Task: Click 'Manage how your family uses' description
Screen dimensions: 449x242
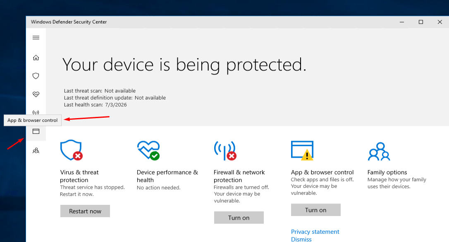Action: (396, 183)
